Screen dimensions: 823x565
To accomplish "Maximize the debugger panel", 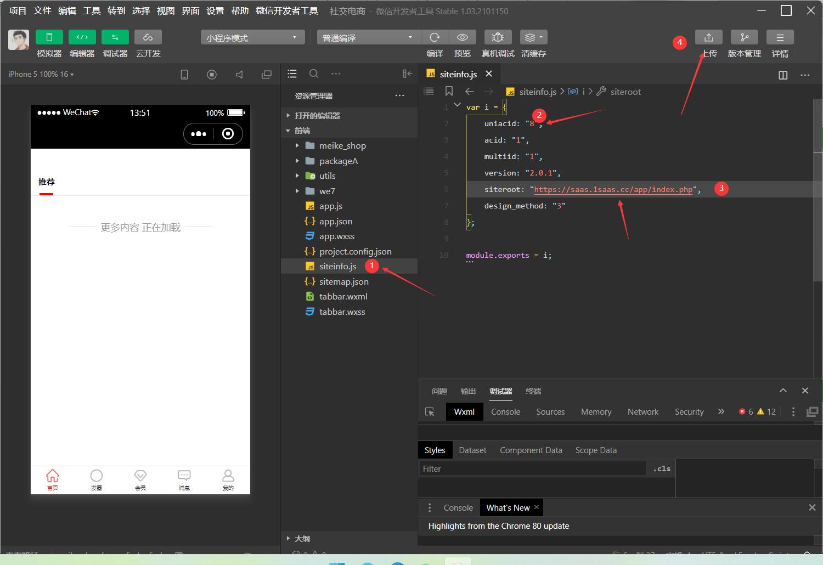I will (783, 391).
